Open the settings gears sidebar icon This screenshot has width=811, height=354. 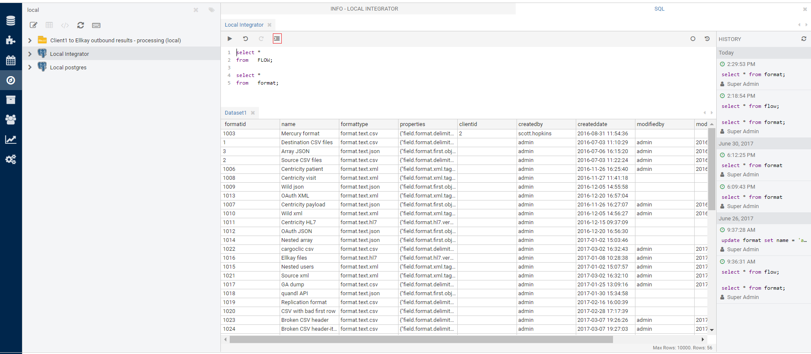(x=11, y=159)
